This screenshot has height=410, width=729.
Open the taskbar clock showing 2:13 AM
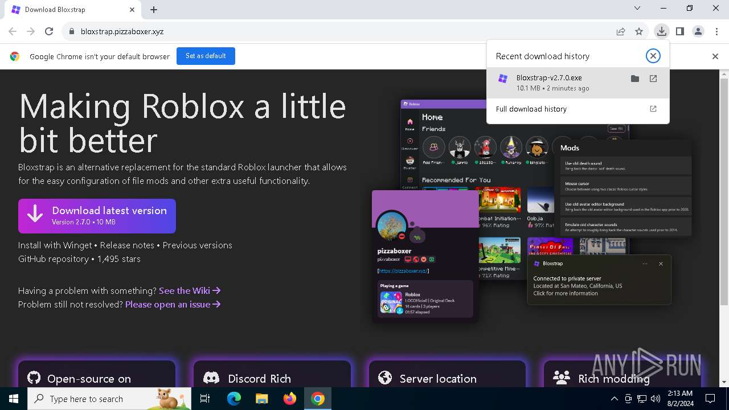tap(679, 399)
